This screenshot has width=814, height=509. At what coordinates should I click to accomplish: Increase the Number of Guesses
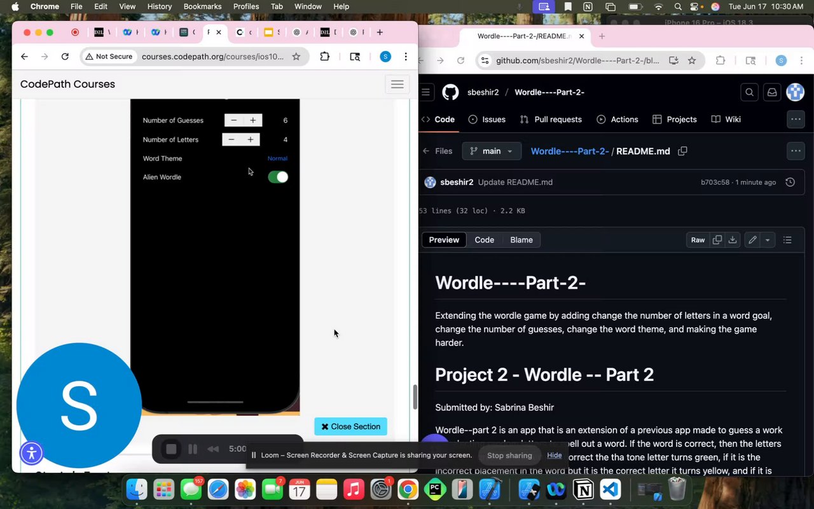252,120
